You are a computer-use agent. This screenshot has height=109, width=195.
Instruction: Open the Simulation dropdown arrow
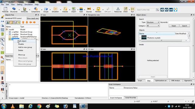(x=61, y=10)
